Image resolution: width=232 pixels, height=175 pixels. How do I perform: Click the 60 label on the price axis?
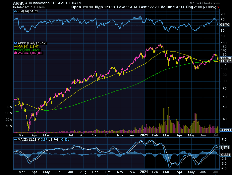click(x=224, y=97)
